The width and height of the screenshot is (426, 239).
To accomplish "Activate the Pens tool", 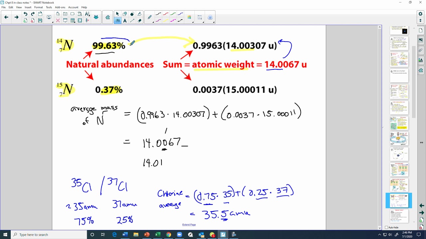I will (117, 21).
